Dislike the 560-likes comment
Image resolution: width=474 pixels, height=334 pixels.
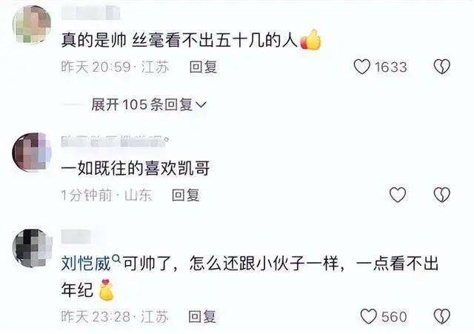[x=442, y=316]
